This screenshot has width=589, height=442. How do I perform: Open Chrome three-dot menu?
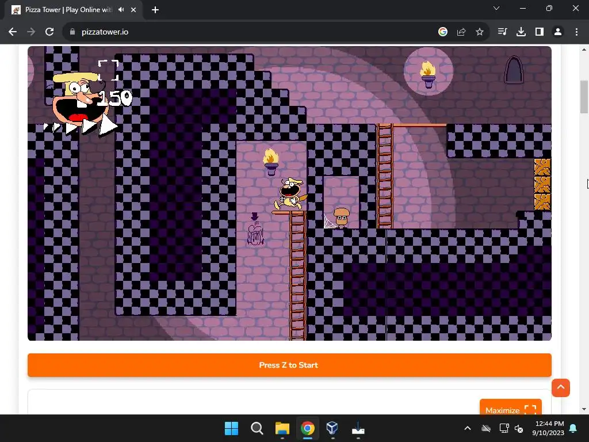pyautogui.click(x=576, y=32)
